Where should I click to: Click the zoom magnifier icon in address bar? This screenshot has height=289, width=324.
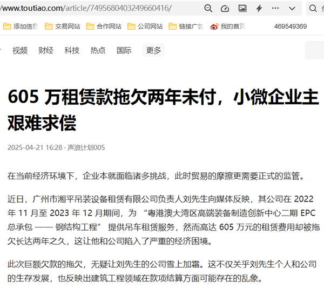208,8
